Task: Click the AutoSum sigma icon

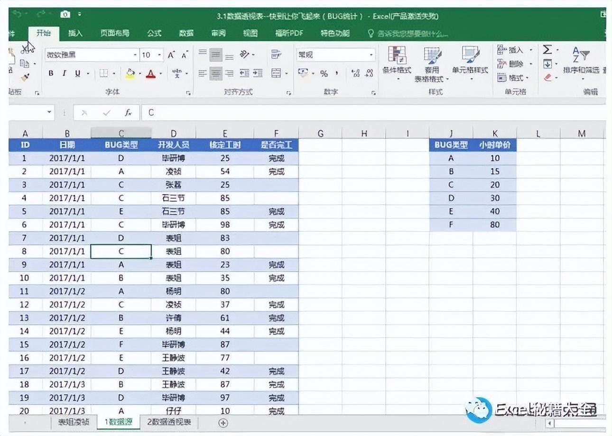Action: [x=548, y=50]
